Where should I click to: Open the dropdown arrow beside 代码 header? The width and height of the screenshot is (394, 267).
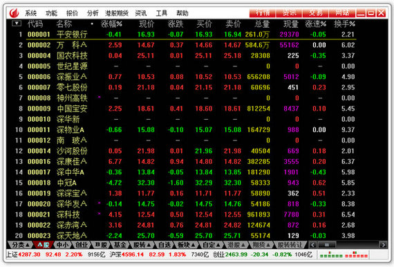[17, 24]
